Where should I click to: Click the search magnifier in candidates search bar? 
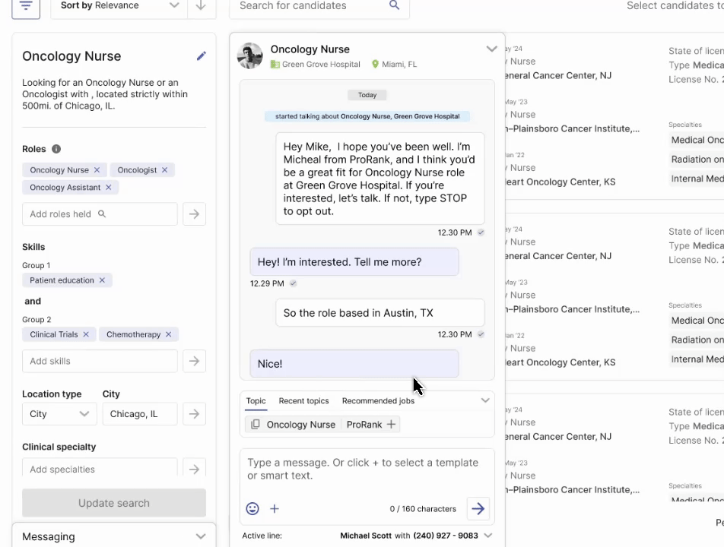(x=394, y=6)
